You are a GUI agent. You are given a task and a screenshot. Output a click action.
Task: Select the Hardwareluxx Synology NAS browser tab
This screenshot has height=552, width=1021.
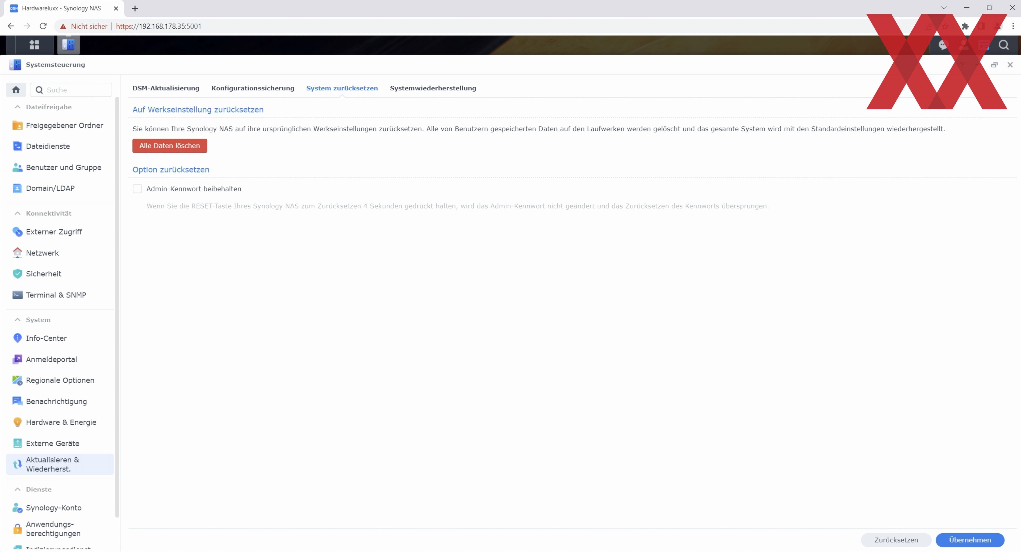pos(64,8)
